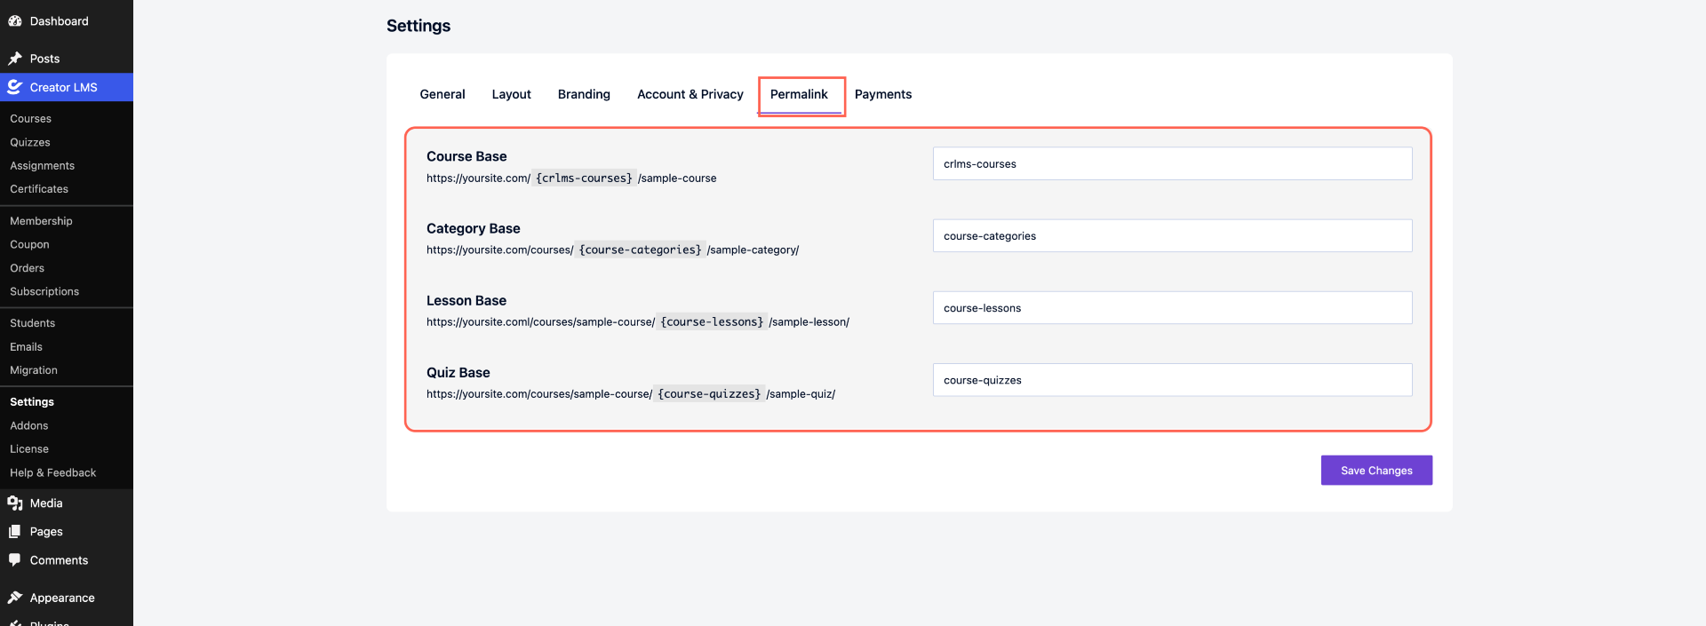Click the Lesson Base heading
This screenshot has height=626, width=1706.
(466, 300)
